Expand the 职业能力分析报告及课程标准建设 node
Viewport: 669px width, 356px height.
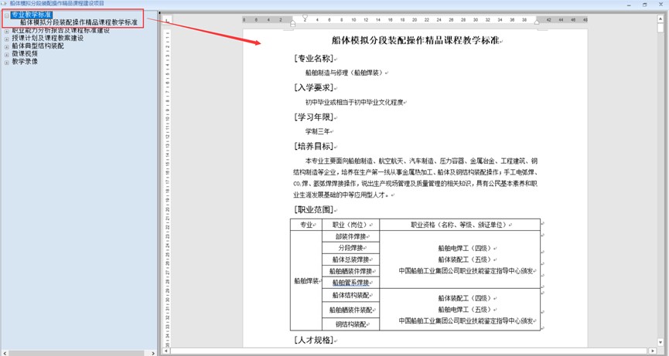(7, 31)
